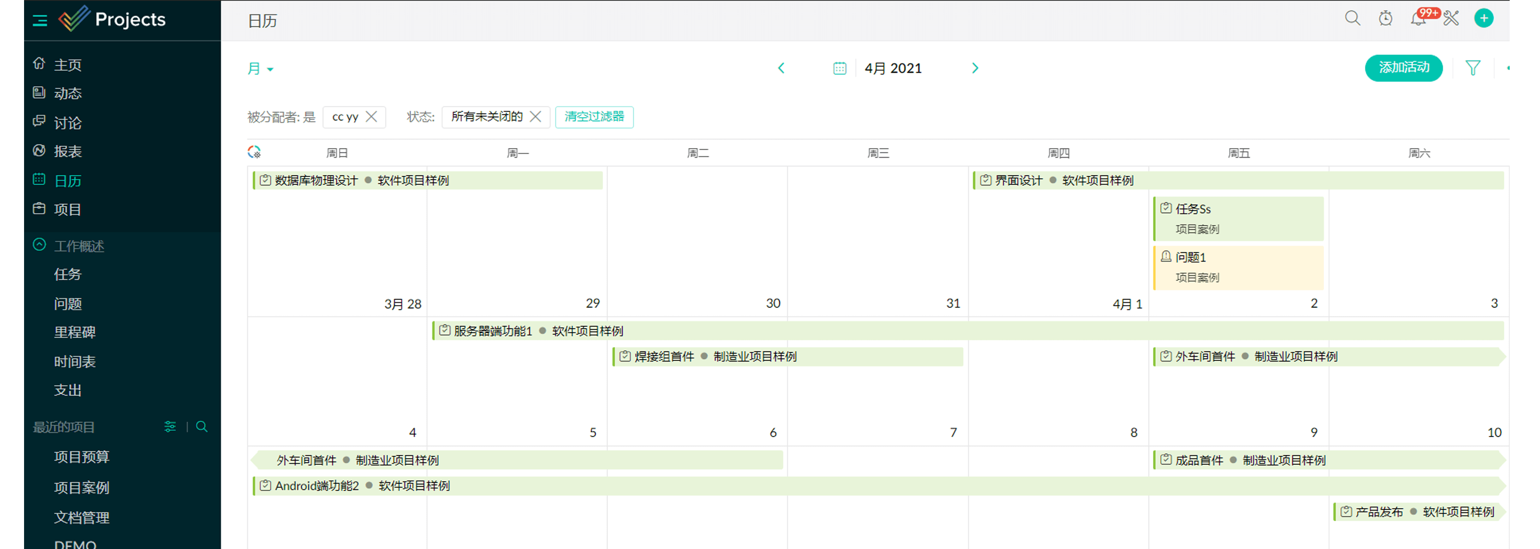Viewport: 1540px width, 549px height.
Task: Open the date picker calendar icon beside 4月 2021
Action: coord(839,68)
